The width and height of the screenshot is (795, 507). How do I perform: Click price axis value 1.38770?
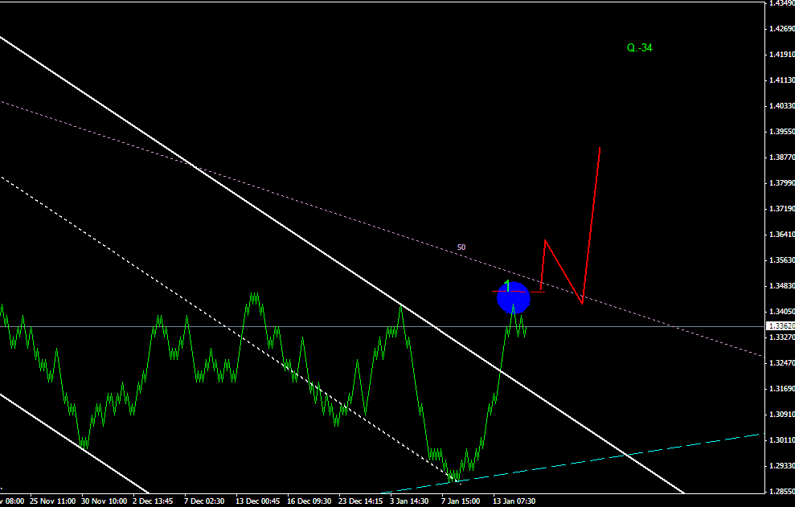coord(781,157)
